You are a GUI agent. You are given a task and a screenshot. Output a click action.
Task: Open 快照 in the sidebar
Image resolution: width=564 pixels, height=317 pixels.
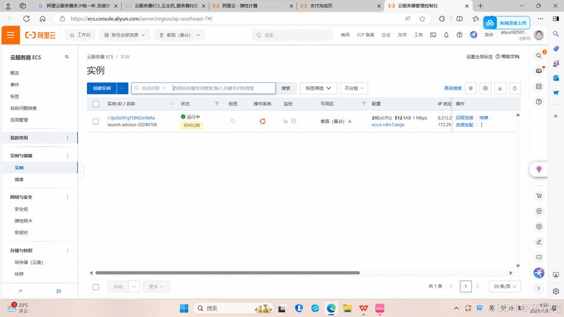click(x=19, y=274)
